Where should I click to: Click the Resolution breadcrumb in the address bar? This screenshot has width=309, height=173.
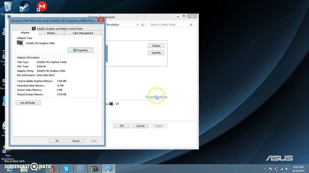tap(112, 25)
